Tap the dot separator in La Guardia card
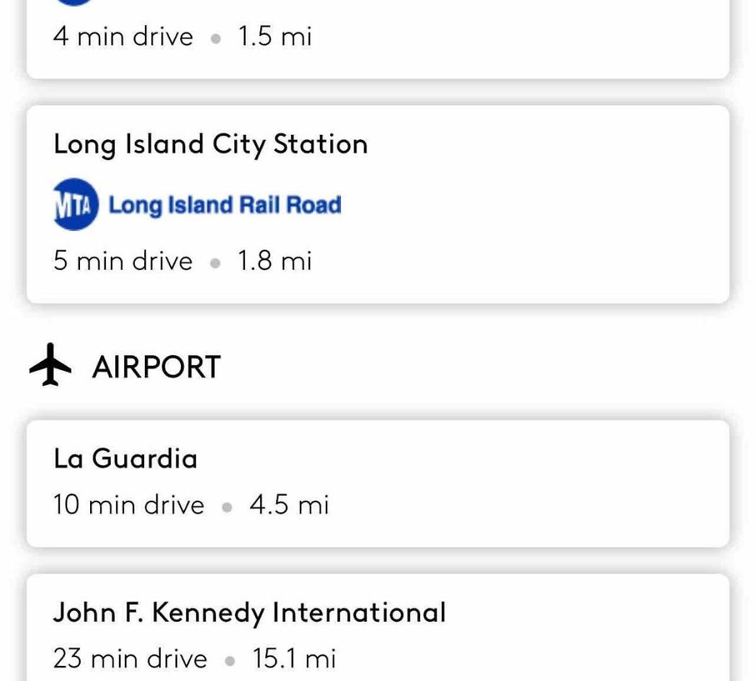The image size is (756, 681). [227, 506]
